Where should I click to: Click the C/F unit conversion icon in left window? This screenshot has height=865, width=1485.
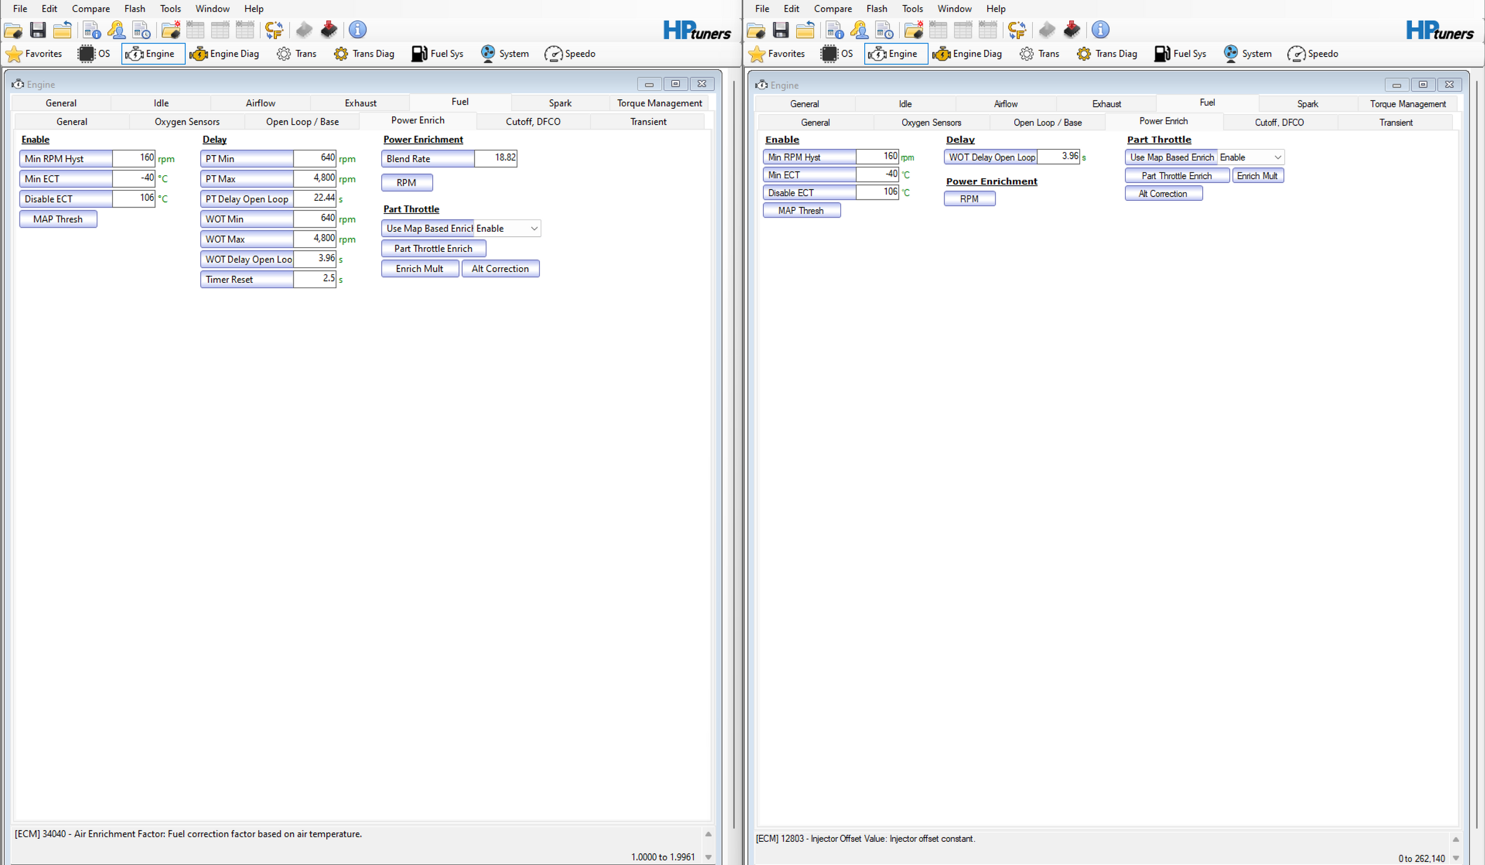(274, 30)
